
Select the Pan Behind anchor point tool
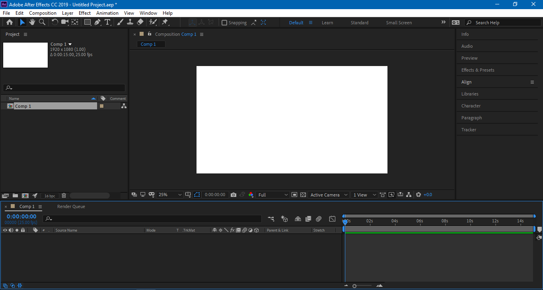click(75, 22)
